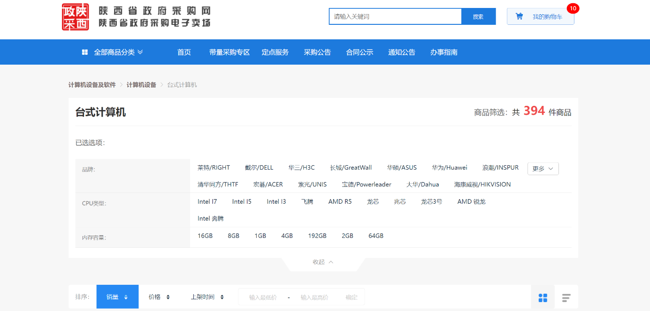Filter by brand 华为/Huawei
This screenshot has width=650, height=311.
pyautogui.click(x=450, y=168)
